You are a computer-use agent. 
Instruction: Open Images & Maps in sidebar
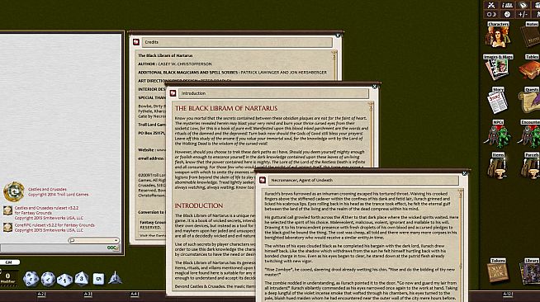(x=498, y=68)
